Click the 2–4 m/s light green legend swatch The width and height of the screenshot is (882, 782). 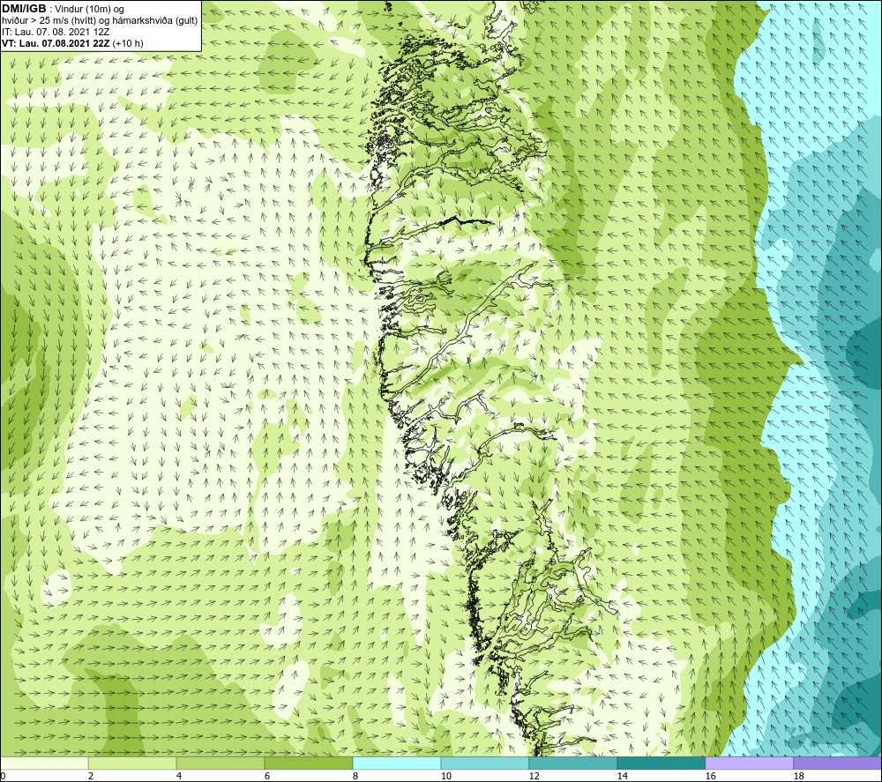pos(132,763)
